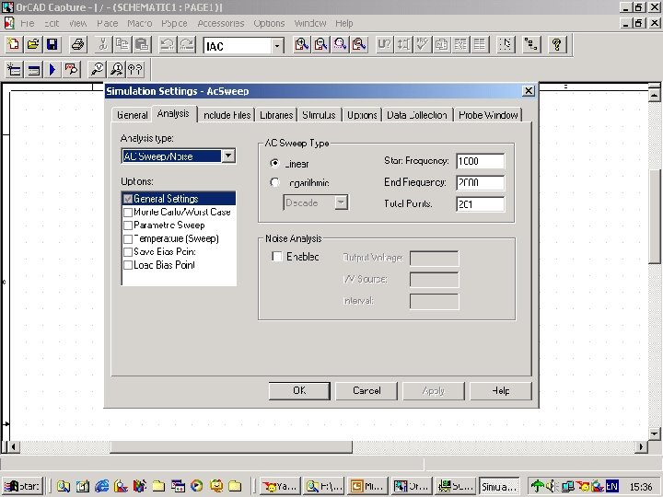
Task: Click the New document toolbar icon
Action: point(14,44)
